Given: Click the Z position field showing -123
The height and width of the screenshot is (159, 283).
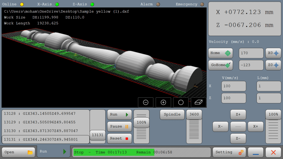Looking at the screenshot, I should (x=251, y=65).
